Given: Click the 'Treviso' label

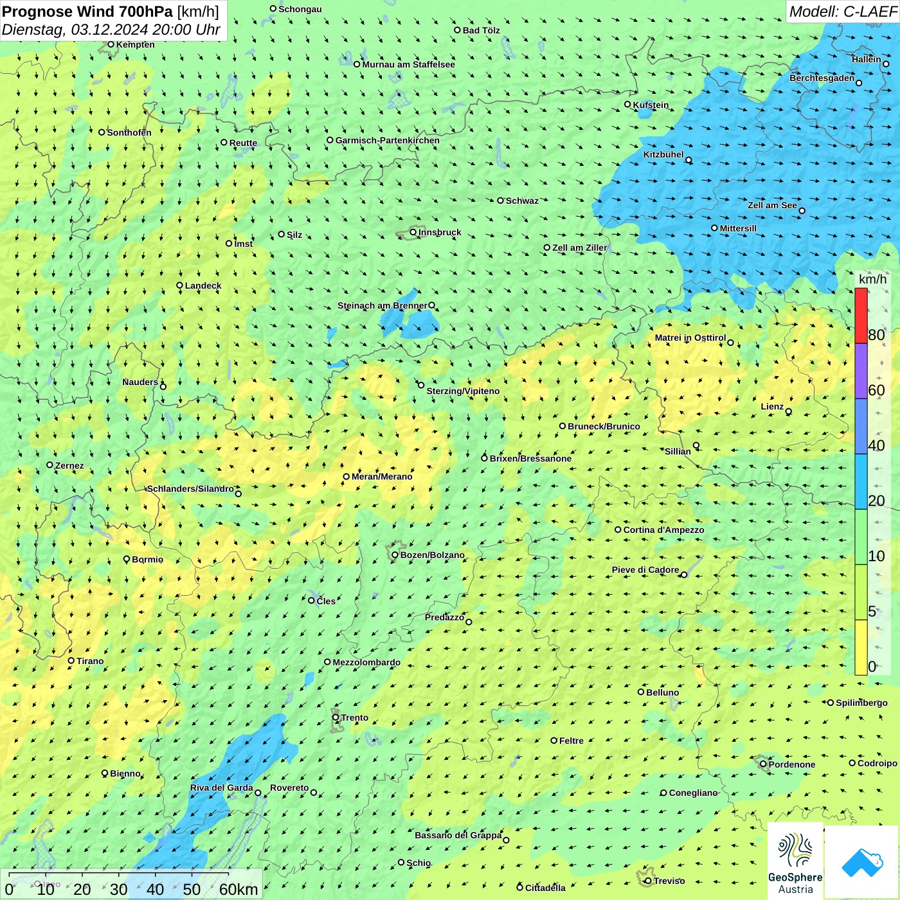Looking at the screenshot, I should [x=669, y=881].
